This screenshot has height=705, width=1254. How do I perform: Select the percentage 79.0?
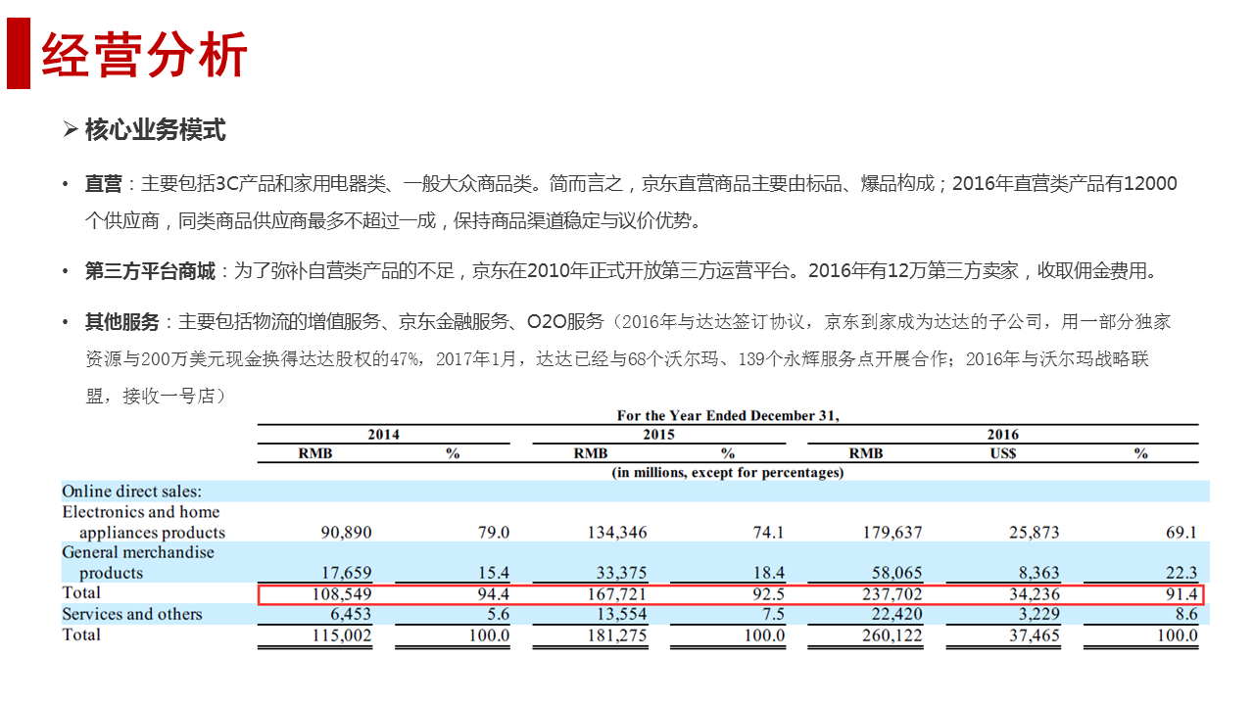pos(493,533)
